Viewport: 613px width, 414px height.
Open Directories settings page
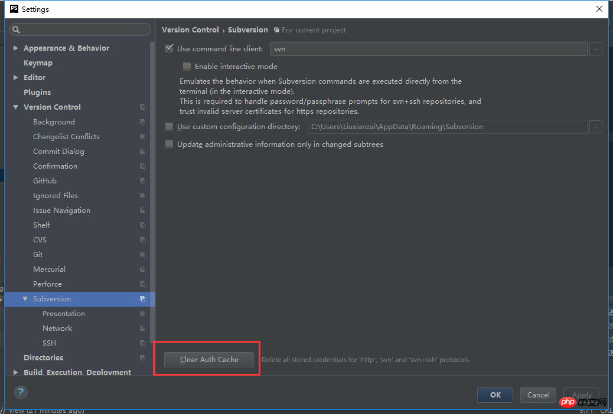(x=43, y=358)
